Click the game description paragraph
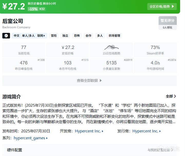This screenshot has width=185, height=156. click(89, 113)
